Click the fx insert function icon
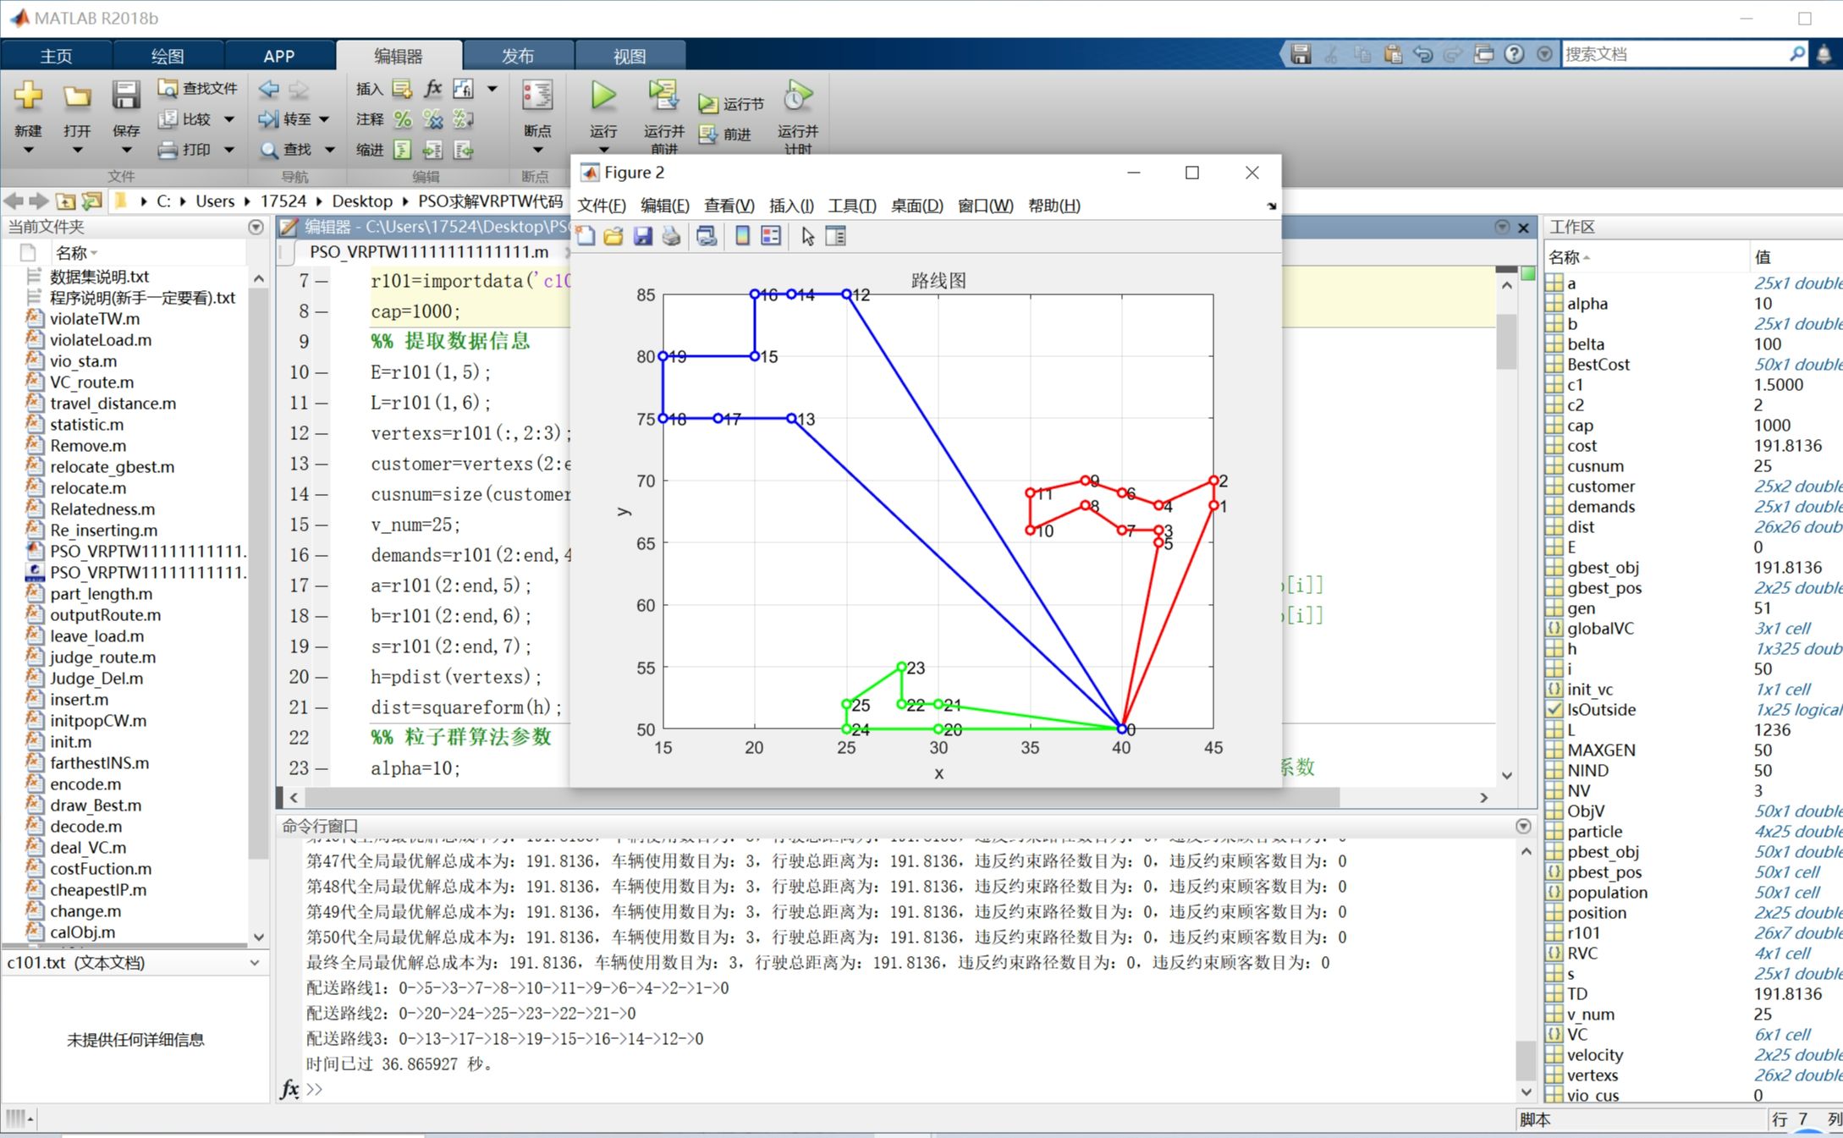This screenshot has height=1138, width=1843. (x=433, y=89)
